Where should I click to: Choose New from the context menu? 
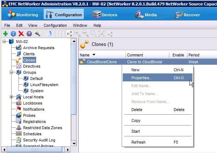(157, 70)
